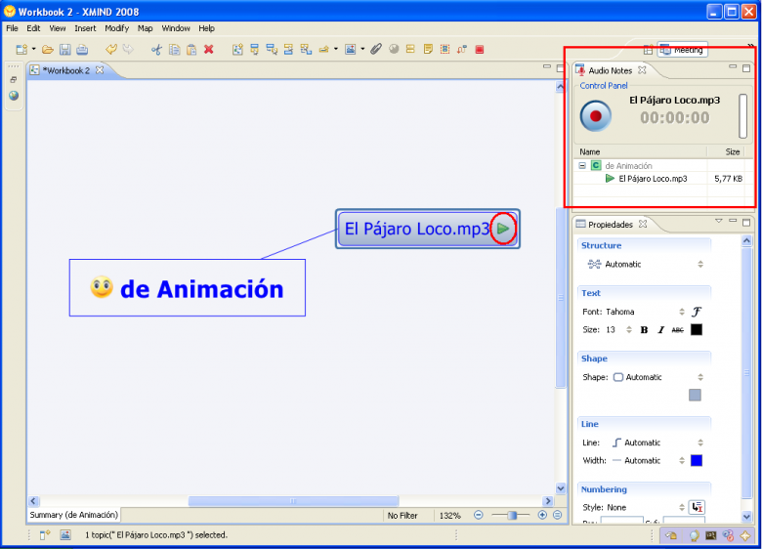Select the de Animación central topic
Viewport: 762px width, 549px height.
coord(188,287)
